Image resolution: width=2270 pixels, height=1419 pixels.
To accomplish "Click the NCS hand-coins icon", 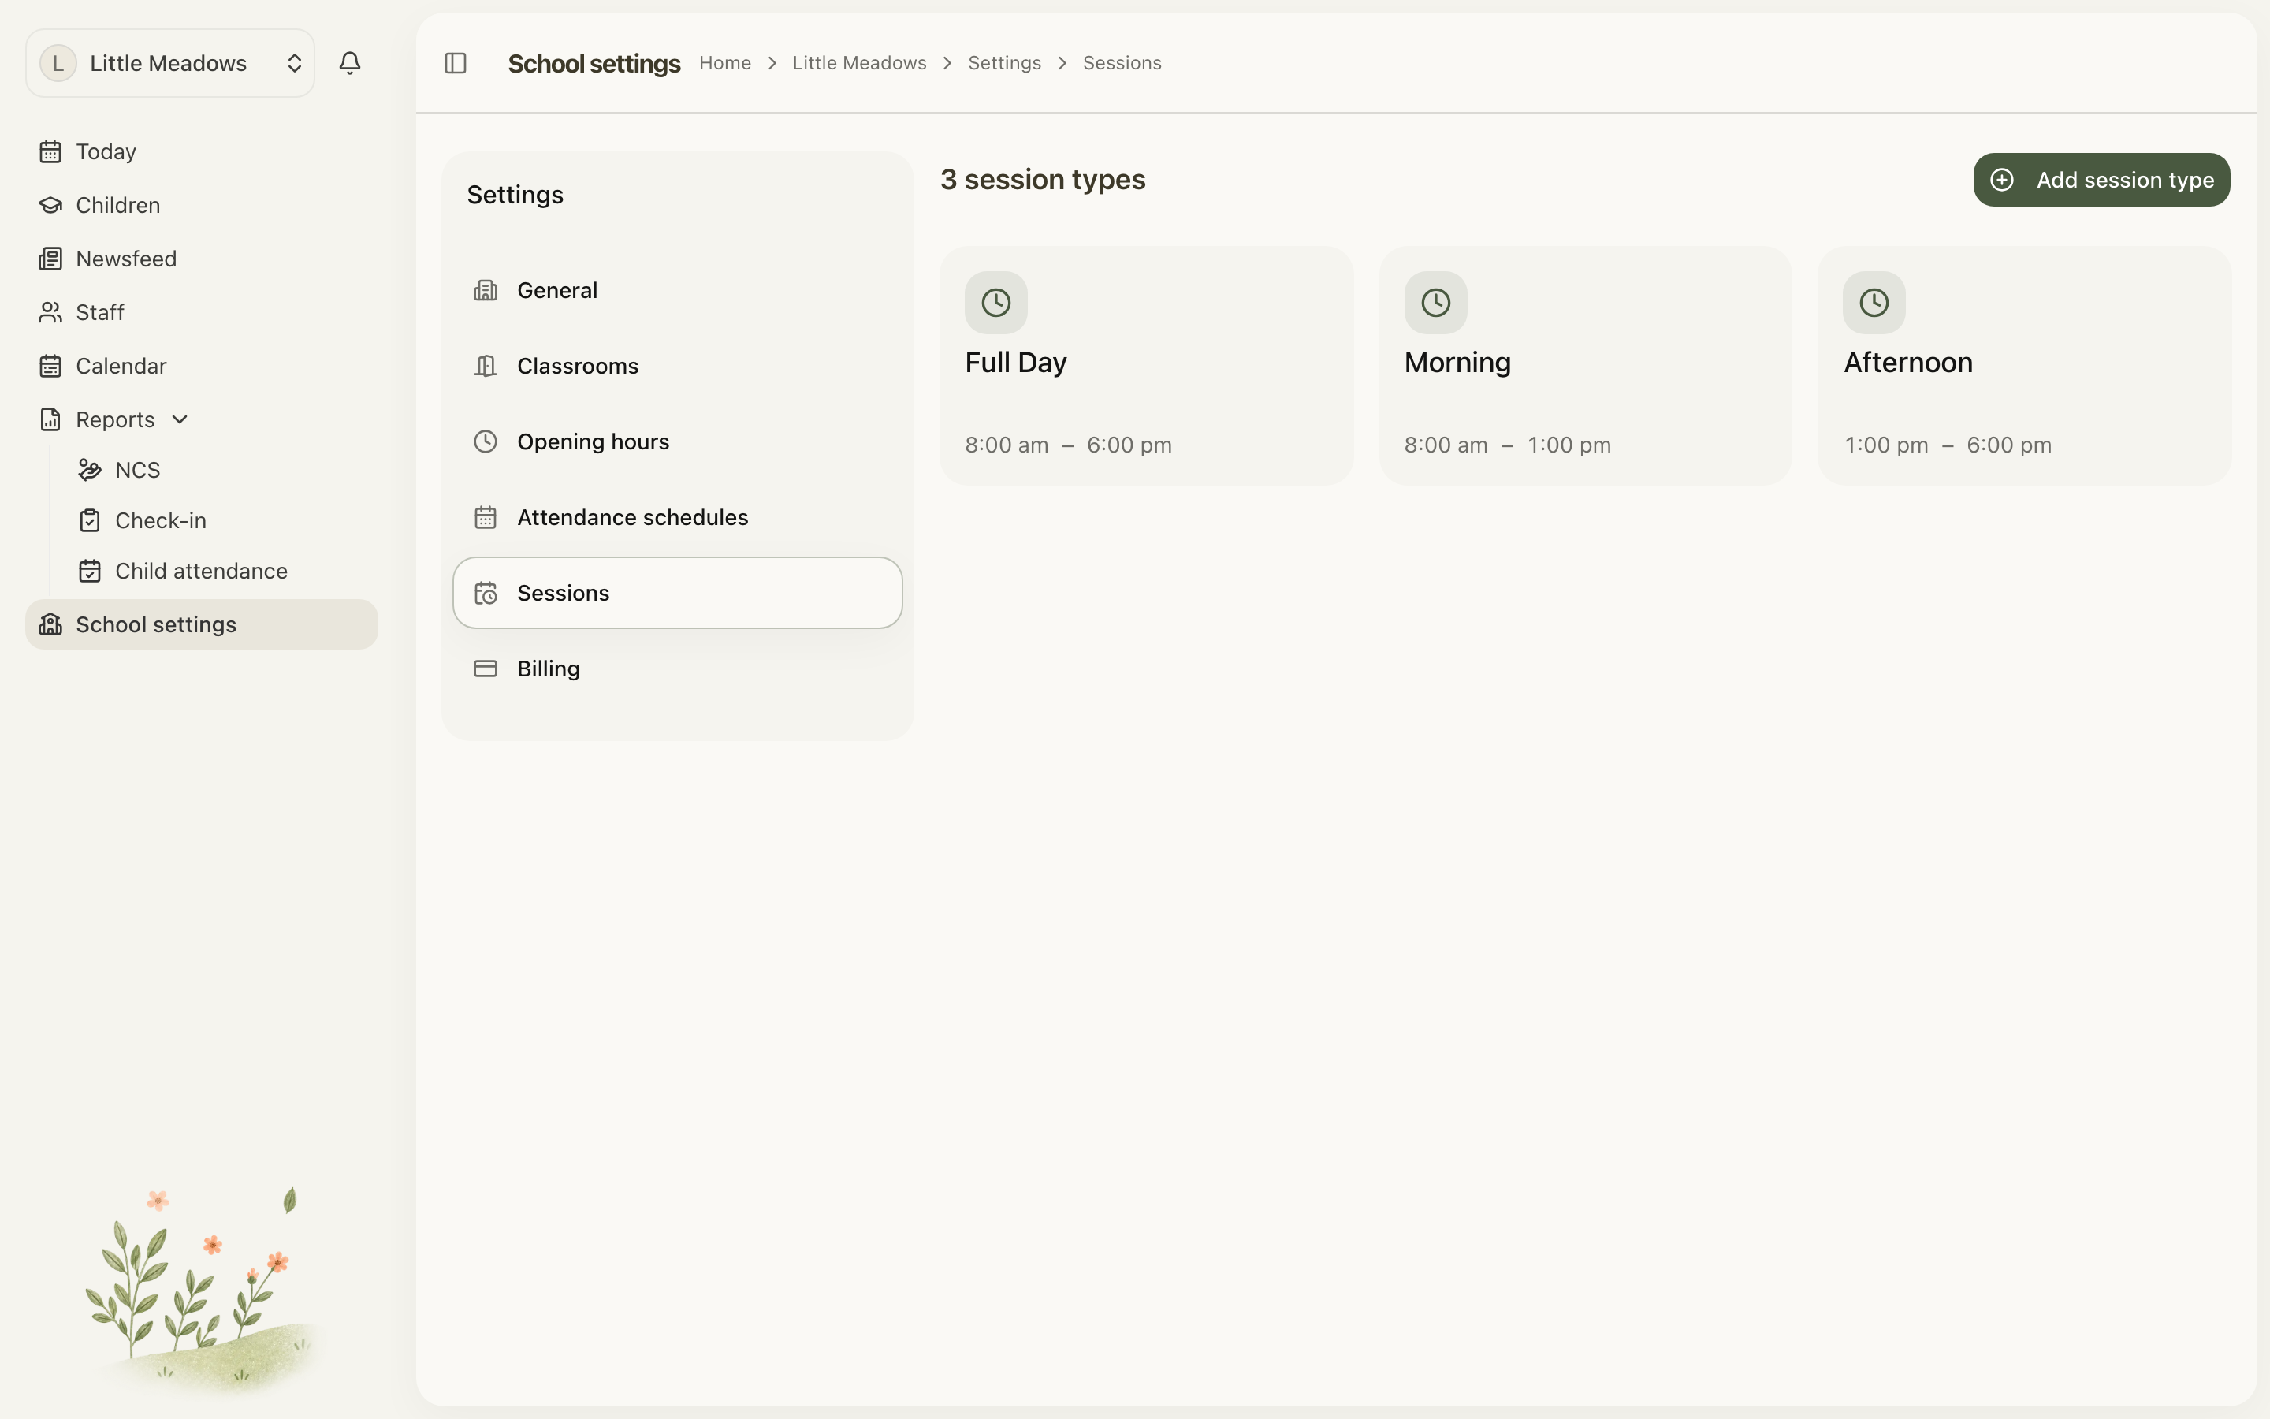I will click(x=90, y=469).
